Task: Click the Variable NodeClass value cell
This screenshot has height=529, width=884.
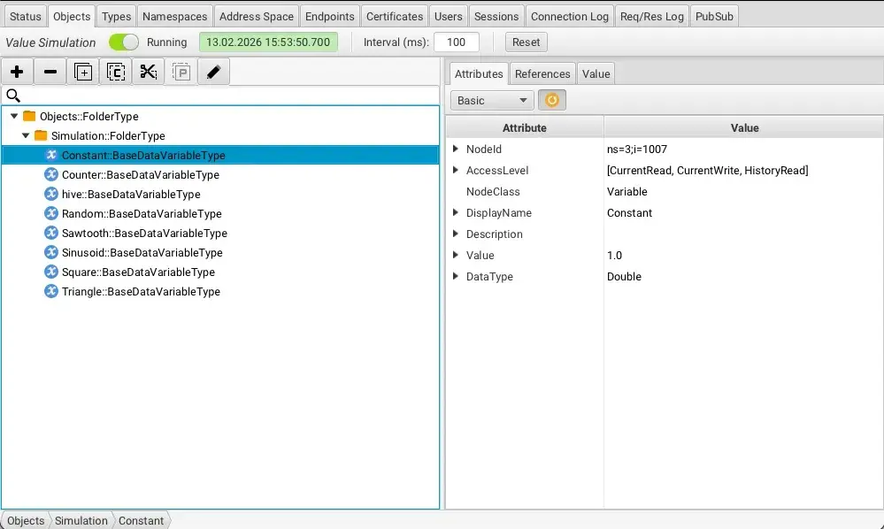Action: pyautogui.click(x=743, y=192)
